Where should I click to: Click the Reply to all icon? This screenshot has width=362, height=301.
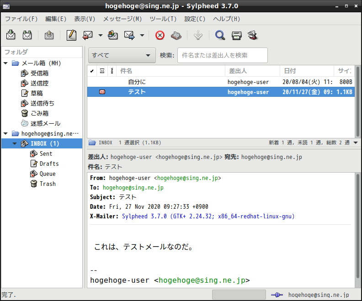click(113, 35)
